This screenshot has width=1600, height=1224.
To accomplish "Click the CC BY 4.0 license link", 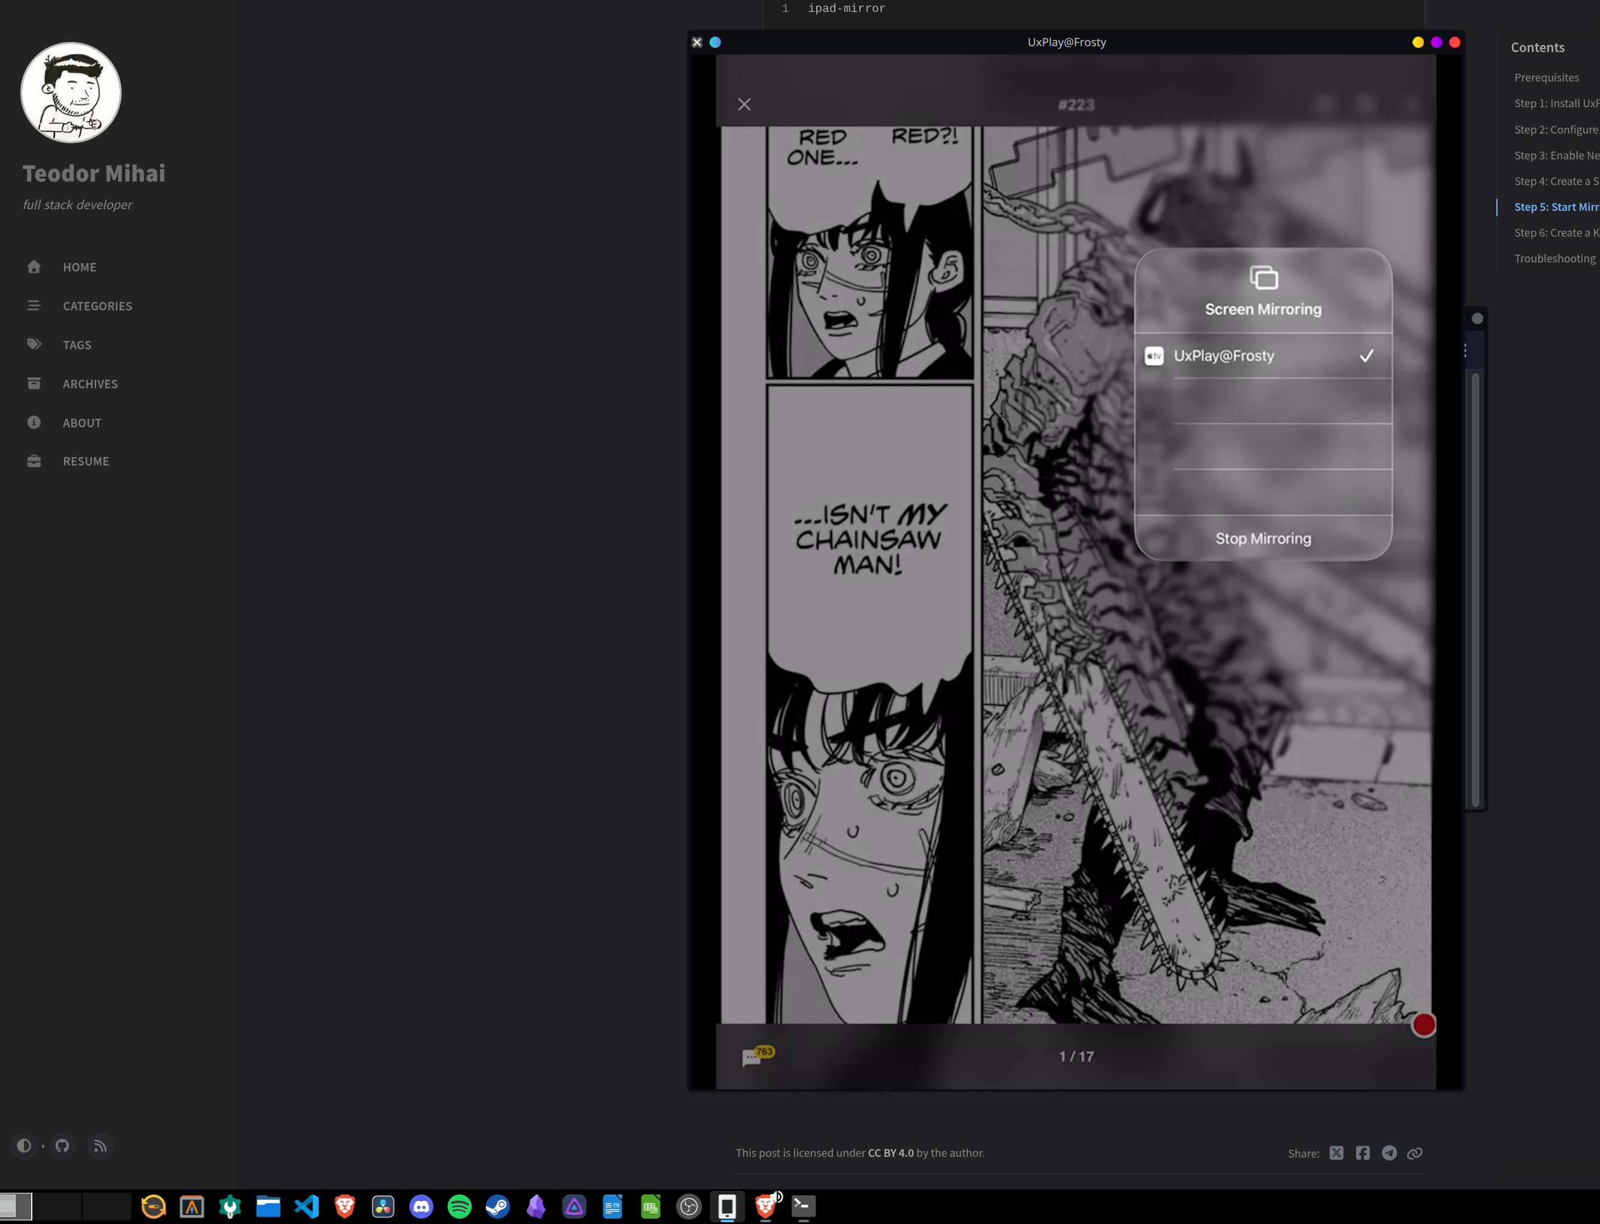I will 890,1153.
